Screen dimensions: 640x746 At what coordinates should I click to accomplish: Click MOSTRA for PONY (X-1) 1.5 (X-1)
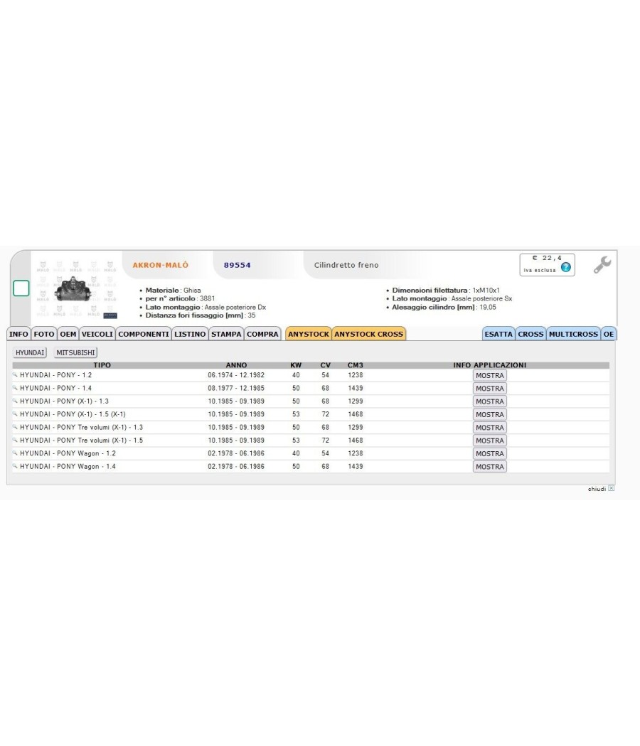tap(489, 414)
